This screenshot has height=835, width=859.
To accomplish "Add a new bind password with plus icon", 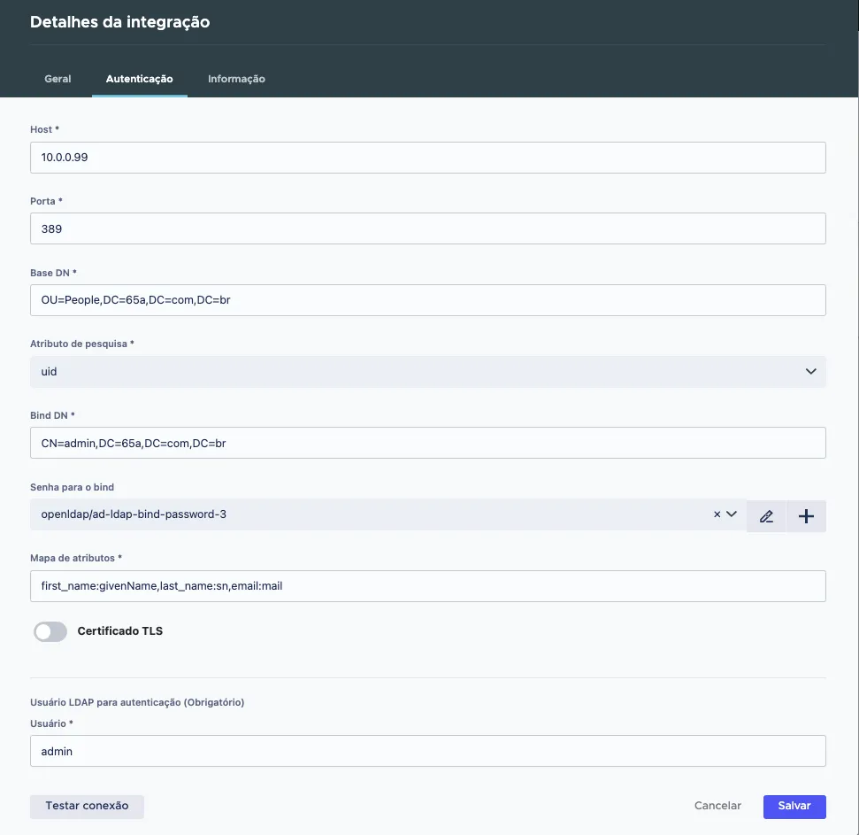I will tap(806, 516).
